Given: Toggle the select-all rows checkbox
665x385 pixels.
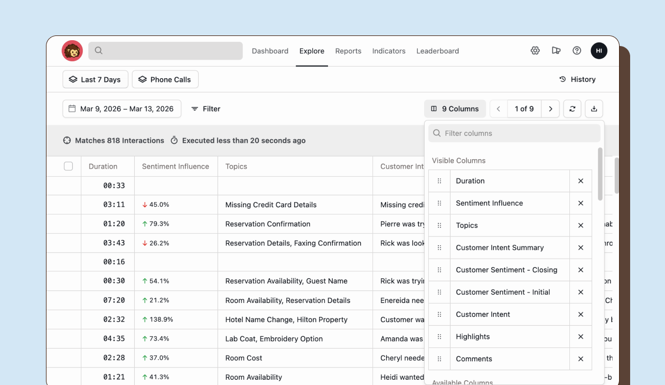Looking at the screenshot, I should pos(68,166).
